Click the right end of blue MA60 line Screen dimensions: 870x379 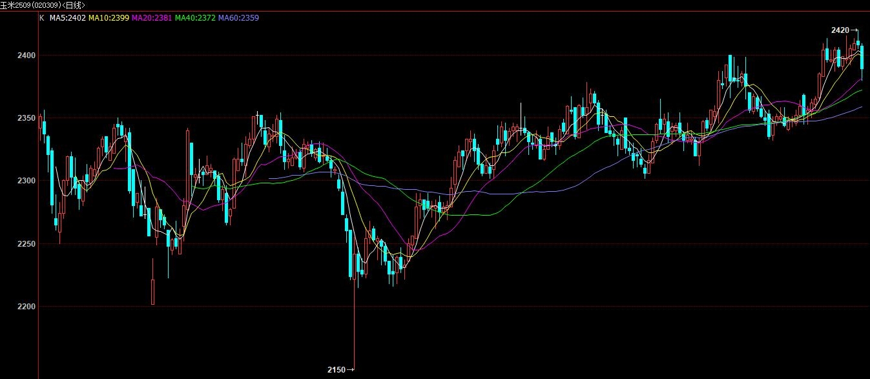click(x=862, y=107)
